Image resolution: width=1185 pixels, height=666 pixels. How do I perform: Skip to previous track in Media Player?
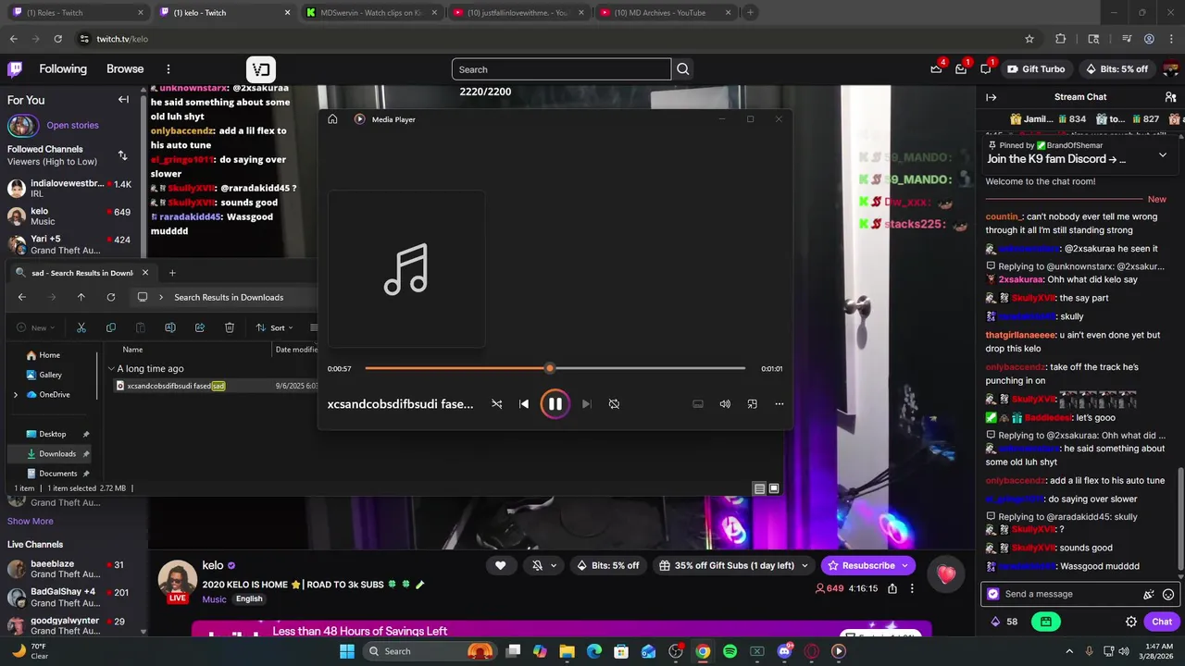coord(524,404)
